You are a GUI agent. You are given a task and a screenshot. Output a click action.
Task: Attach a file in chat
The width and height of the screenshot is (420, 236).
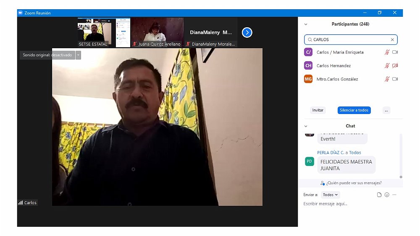(379, 195)
